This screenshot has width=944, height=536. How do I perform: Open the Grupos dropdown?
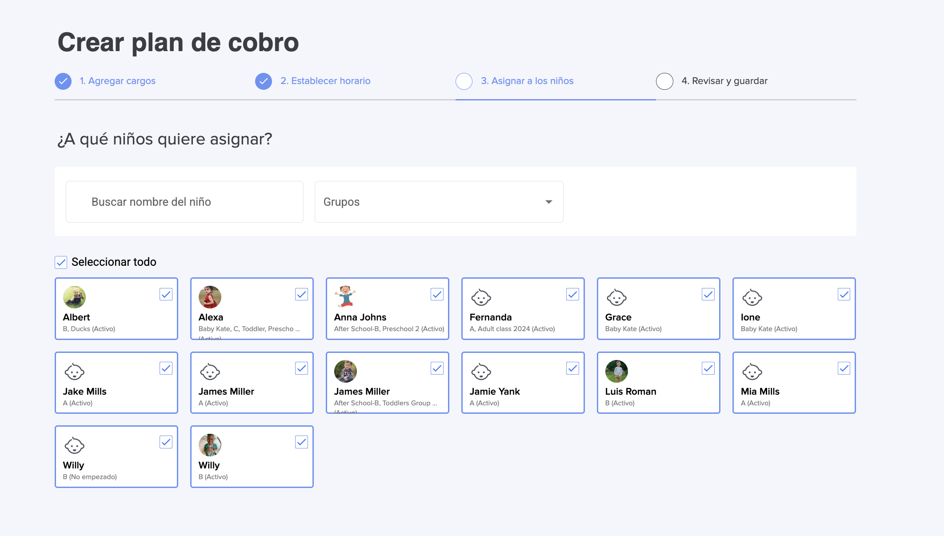pos(438,202)
